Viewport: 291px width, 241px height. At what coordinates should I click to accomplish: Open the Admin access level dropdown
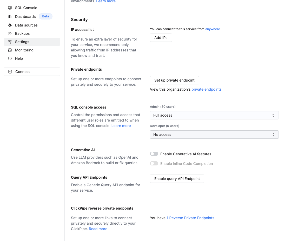(214, 115)
